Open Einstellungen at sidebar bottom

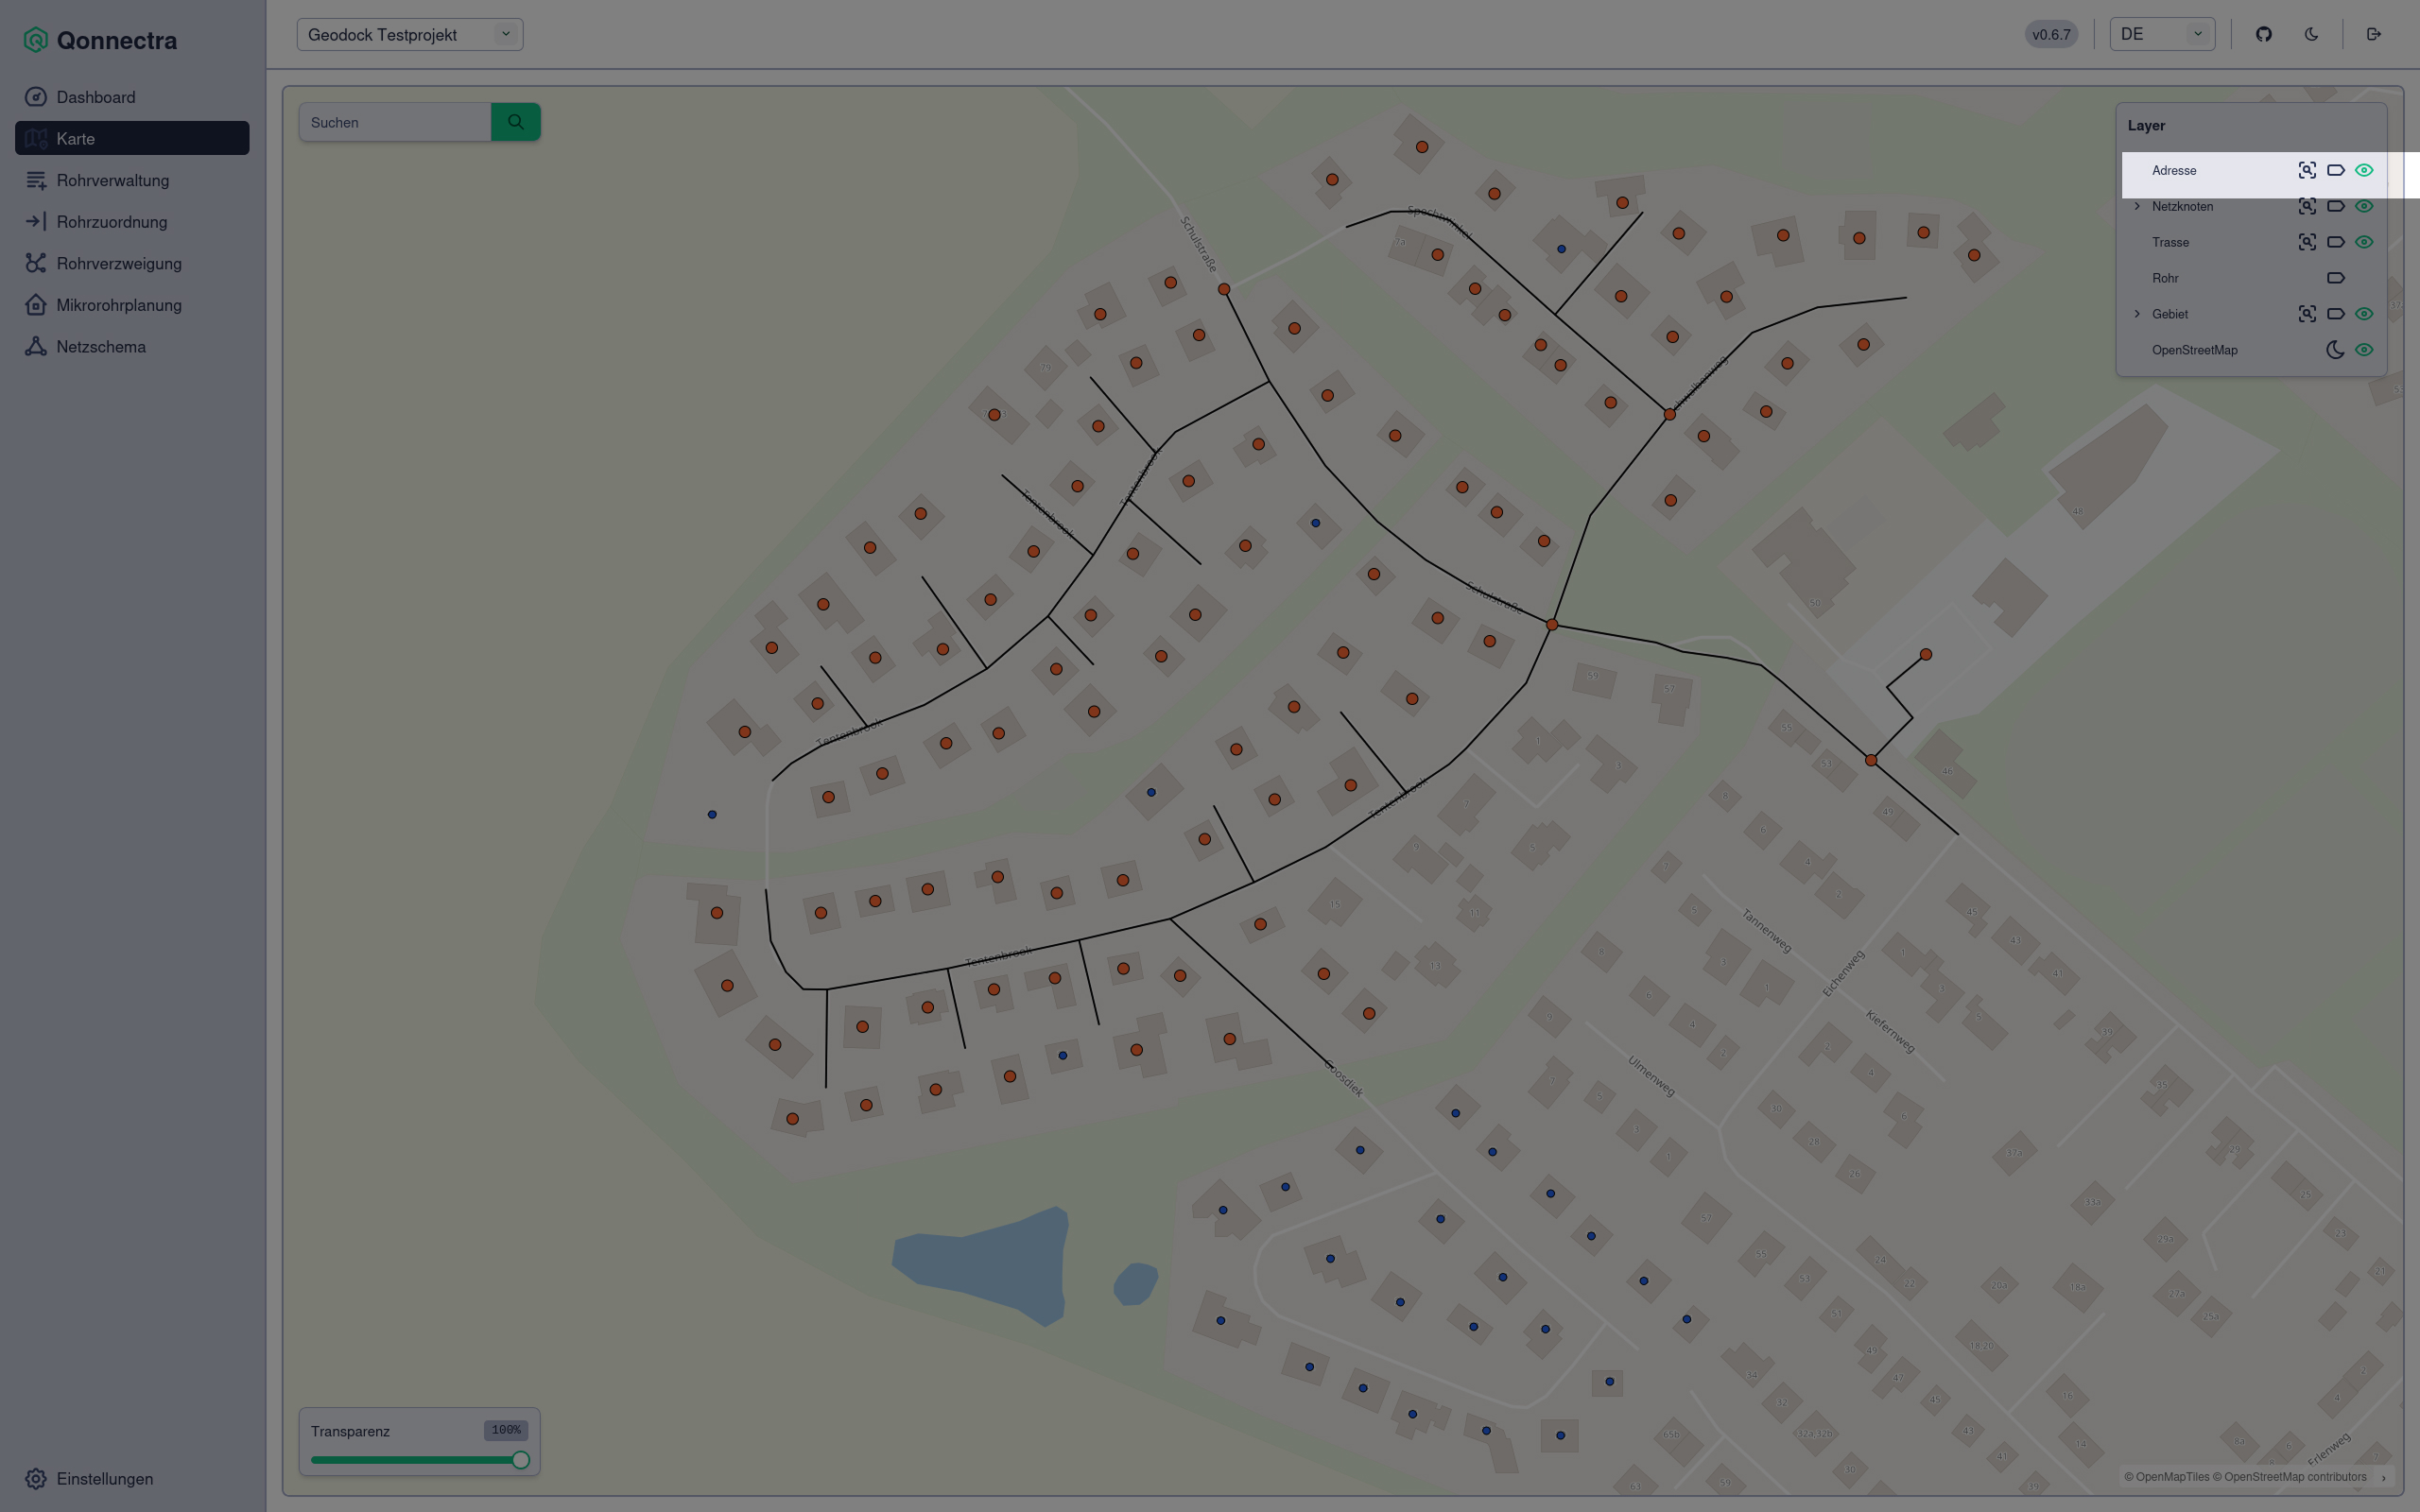pos(104,1478)
